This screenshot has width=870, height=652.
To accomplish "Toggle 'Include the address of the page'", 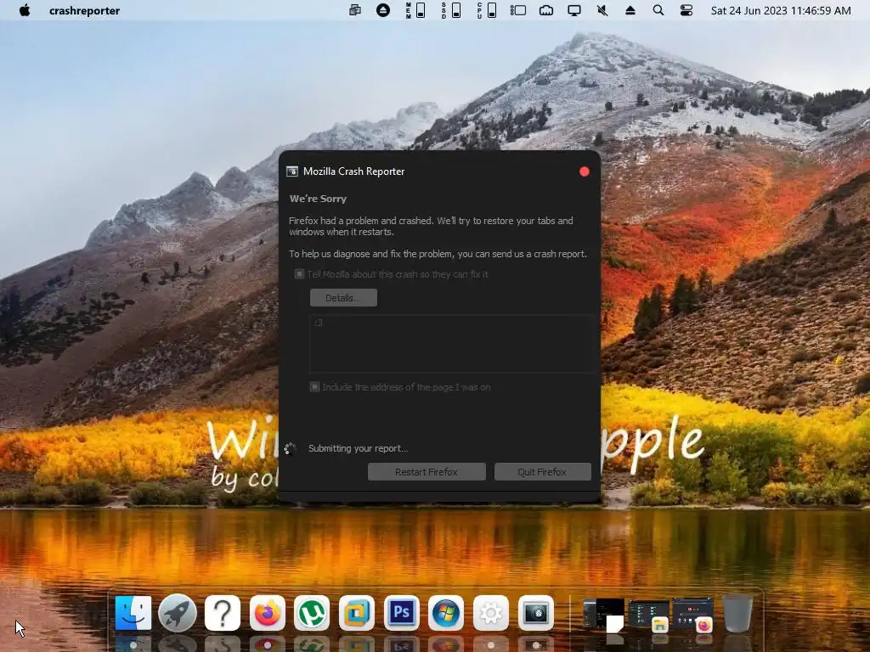I will point(314,387).
